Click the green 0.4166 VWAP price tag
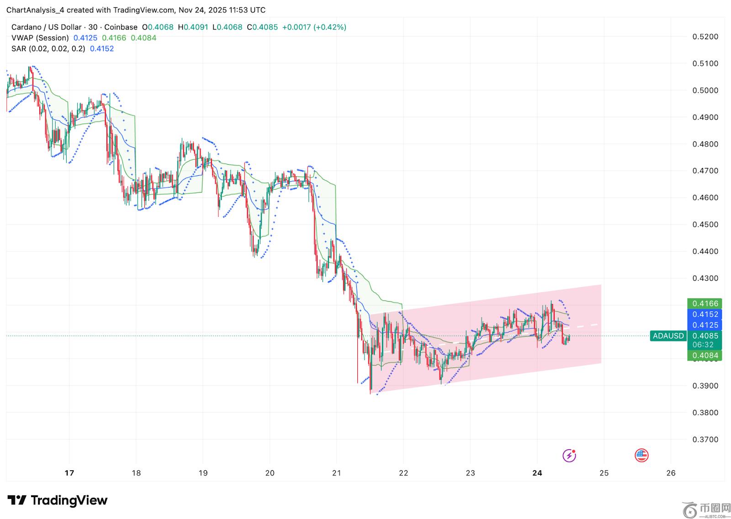The image size is (731, 519). 705,304
